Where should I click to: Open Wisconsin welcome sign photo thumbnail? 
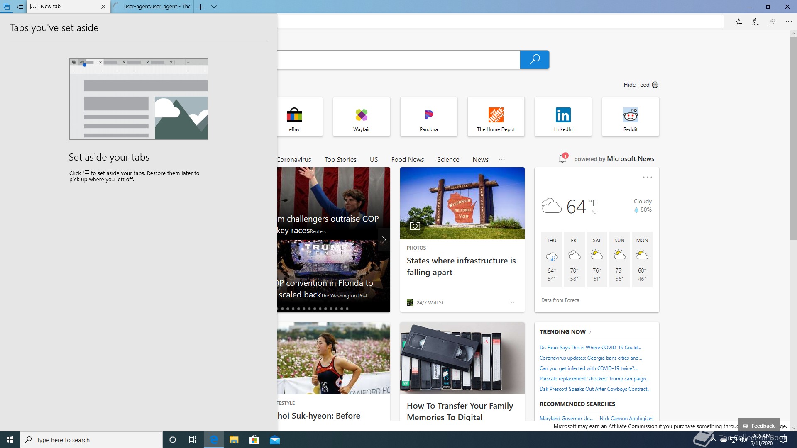(x=462, y=203)
